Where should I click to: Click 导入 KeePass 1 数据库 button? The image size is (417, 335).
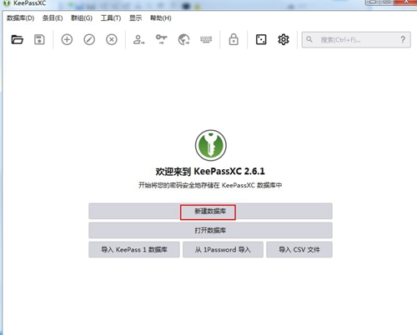[x=134, y=249]
